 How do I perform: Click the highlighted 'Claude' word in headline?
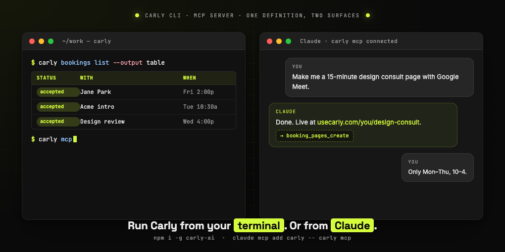tap(353, 226)
